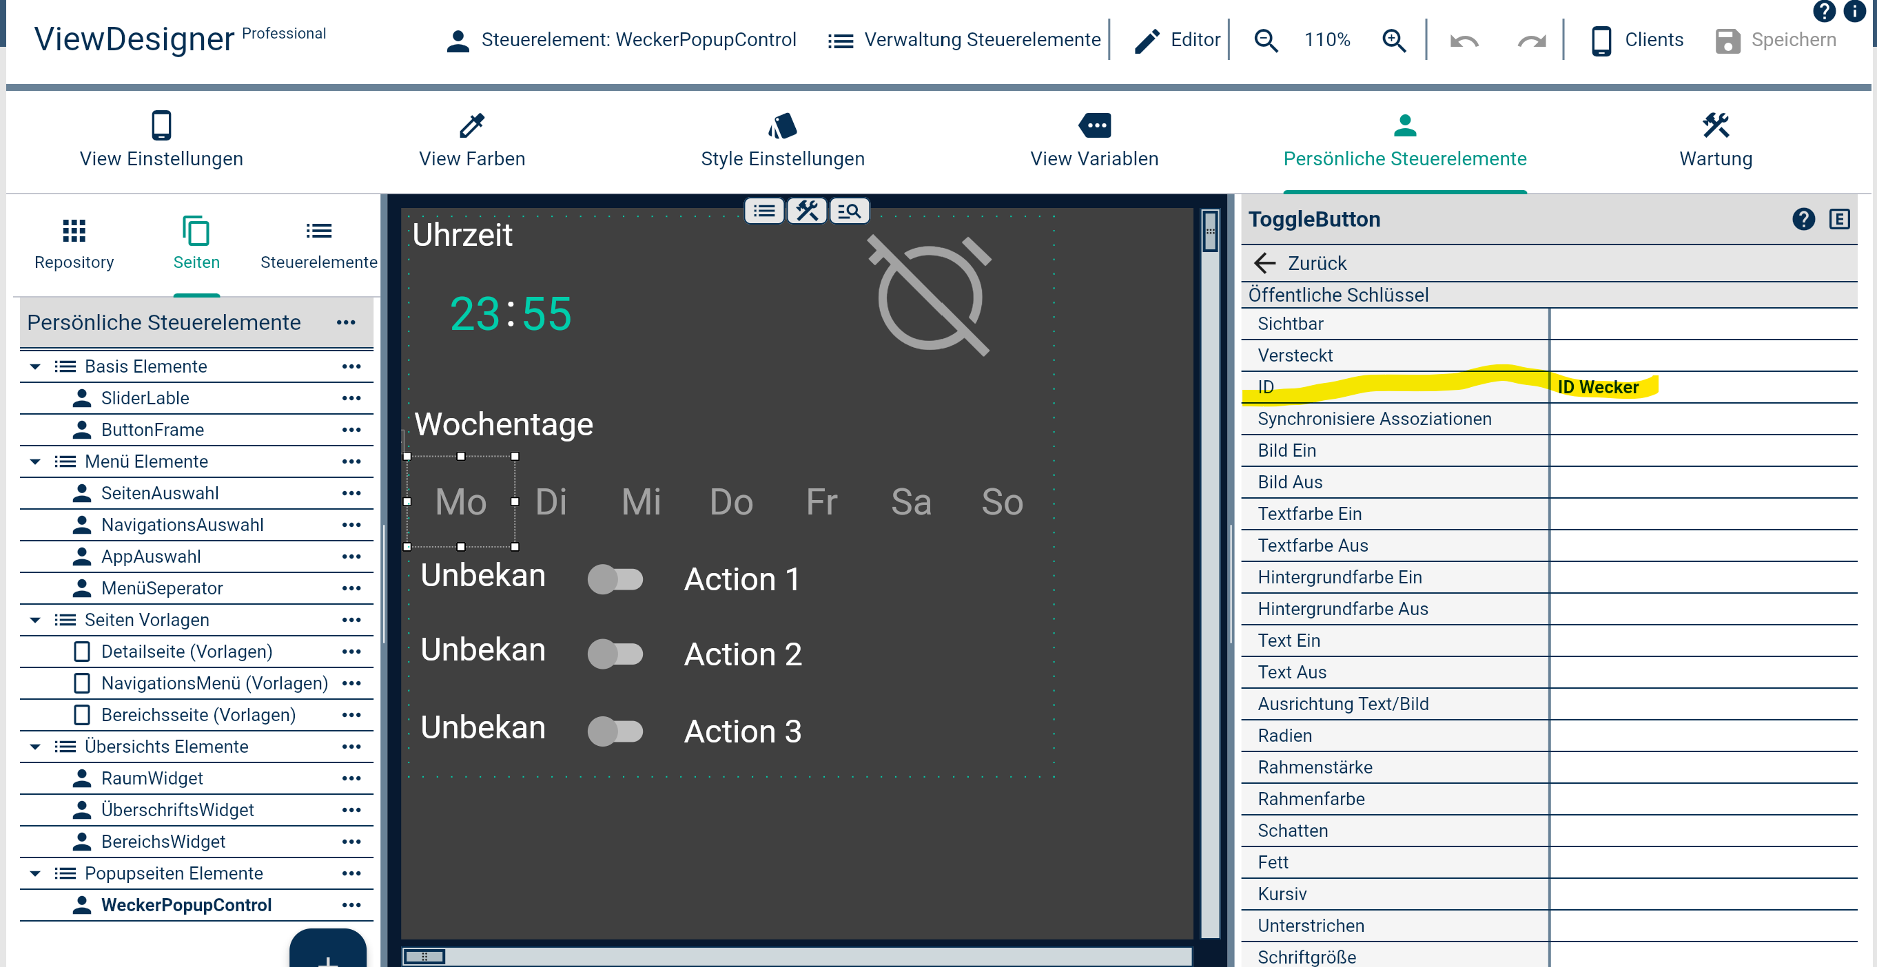
Task: Click the canvas search-list icon
Action: (849, 211)
